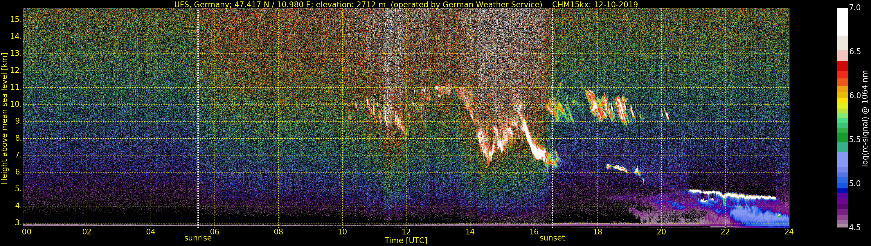Click time-axis tick label "22"
Image resolution: width=871 pixels, height=246 pixels.
tap(725, 232)
